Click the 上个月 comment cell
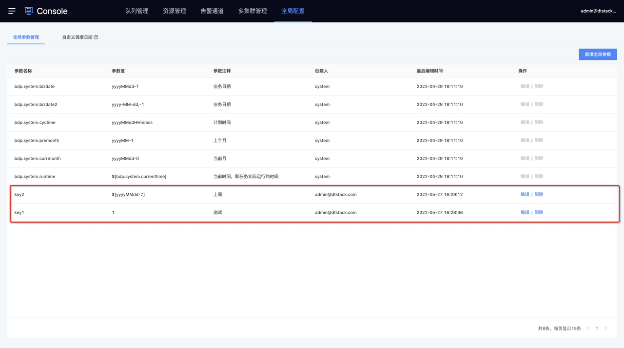This screenshot has height=348, width=624. (x=220, y=140)
